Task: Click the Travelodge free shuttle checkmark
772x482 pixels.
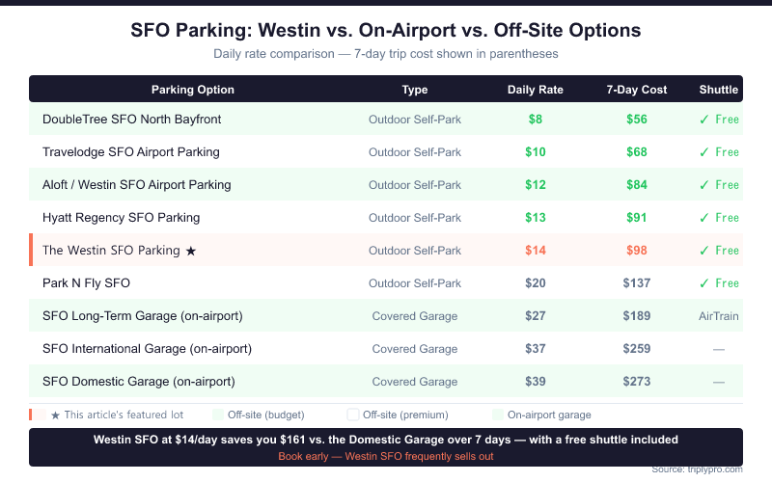Action: 704,152
